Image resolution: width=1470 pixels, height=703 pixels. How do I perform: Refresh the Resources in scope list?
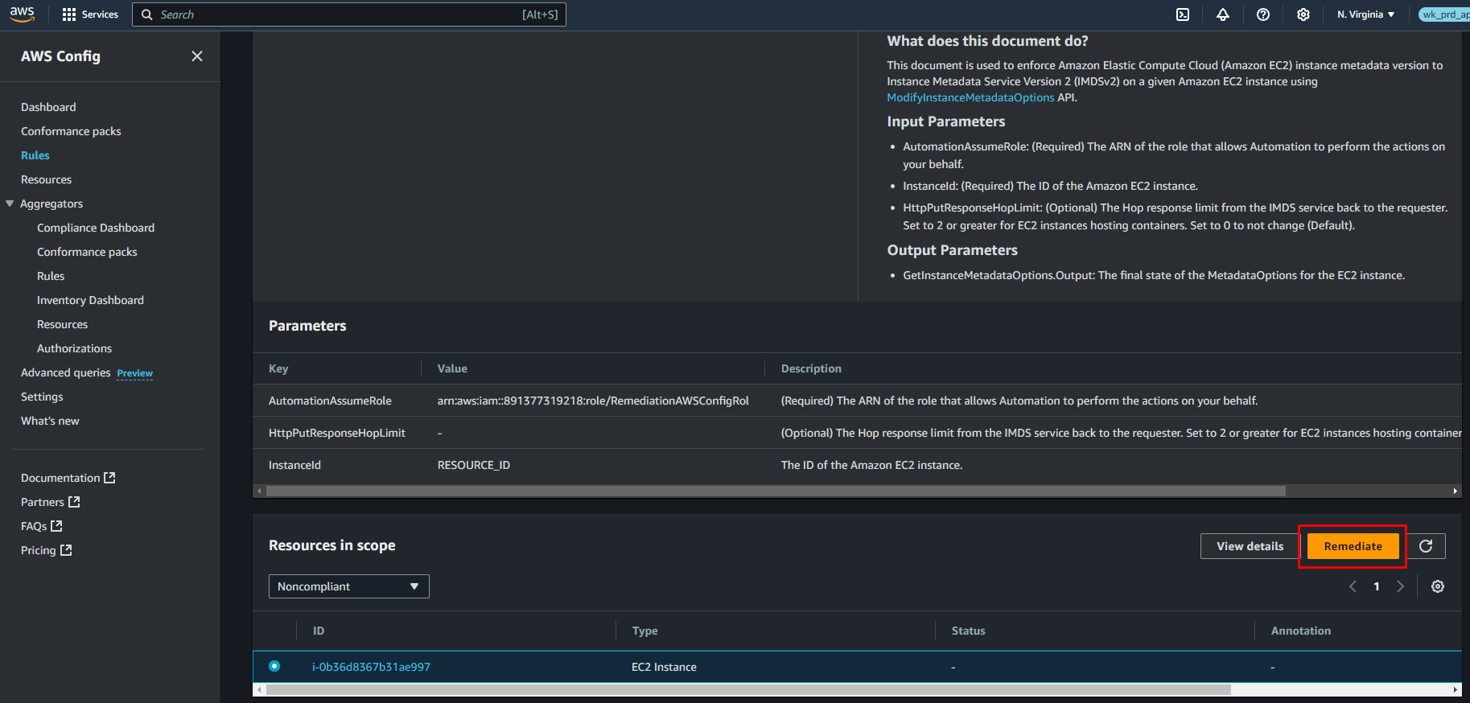click(x=1426, y=546)
